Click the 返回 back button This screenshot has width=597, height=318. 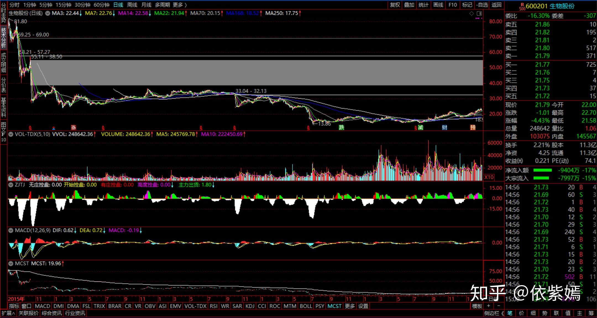tap(496, 5)
